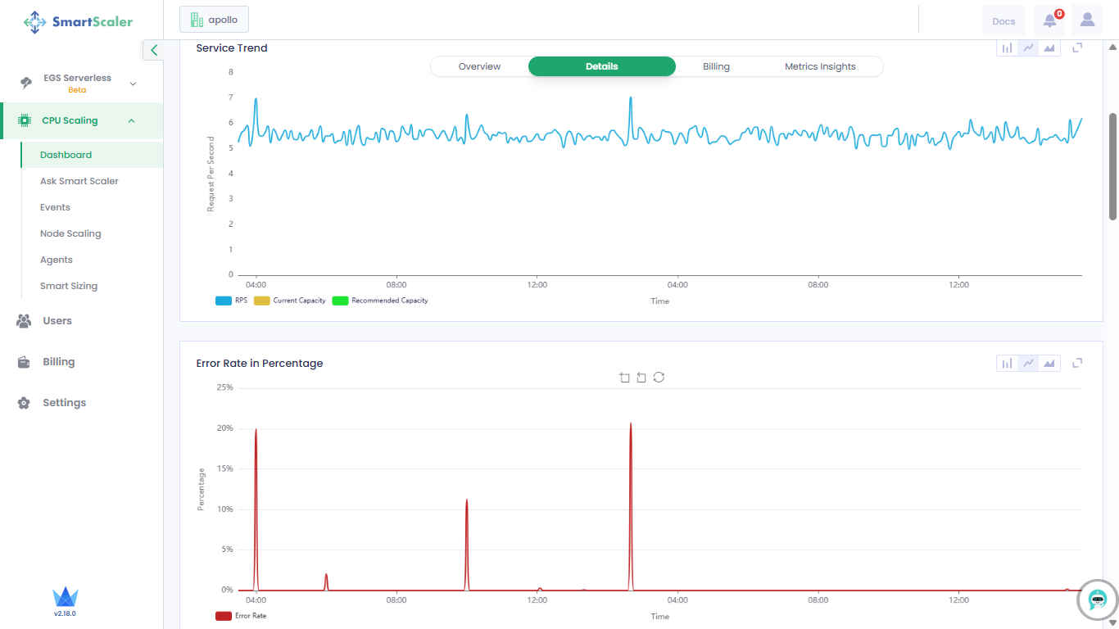This screenshot has height=629, width=1119.
Task: Open the user profile menu
Action: 1087,20
